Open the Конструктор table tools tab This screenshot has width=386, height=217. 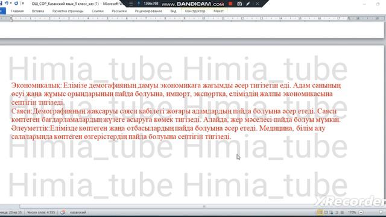pos(195,11)
